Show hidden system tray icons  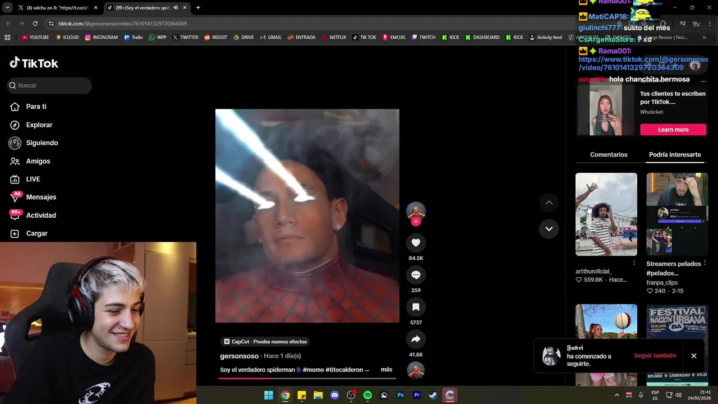click(616, 395)
